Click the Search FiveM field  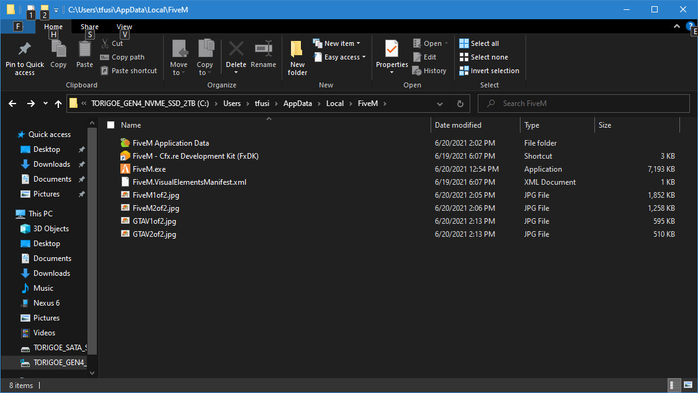pyautogui.click(x=584, y=104)
